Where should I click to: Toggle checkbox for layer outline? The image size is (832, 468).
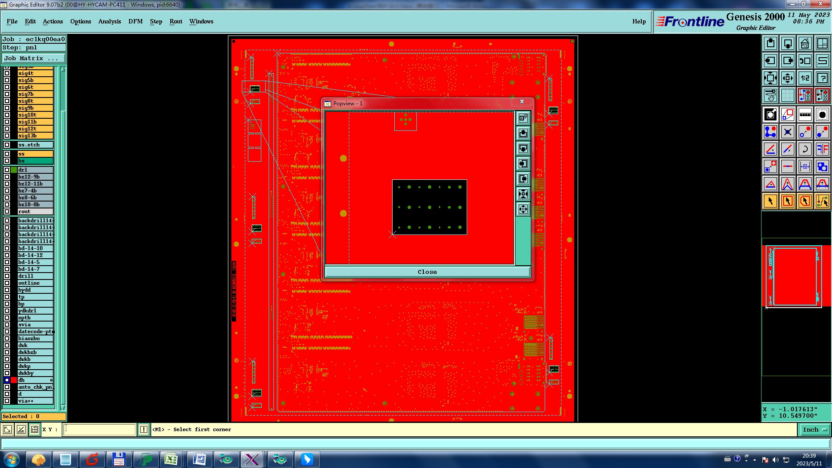click(x=7, y=283)
